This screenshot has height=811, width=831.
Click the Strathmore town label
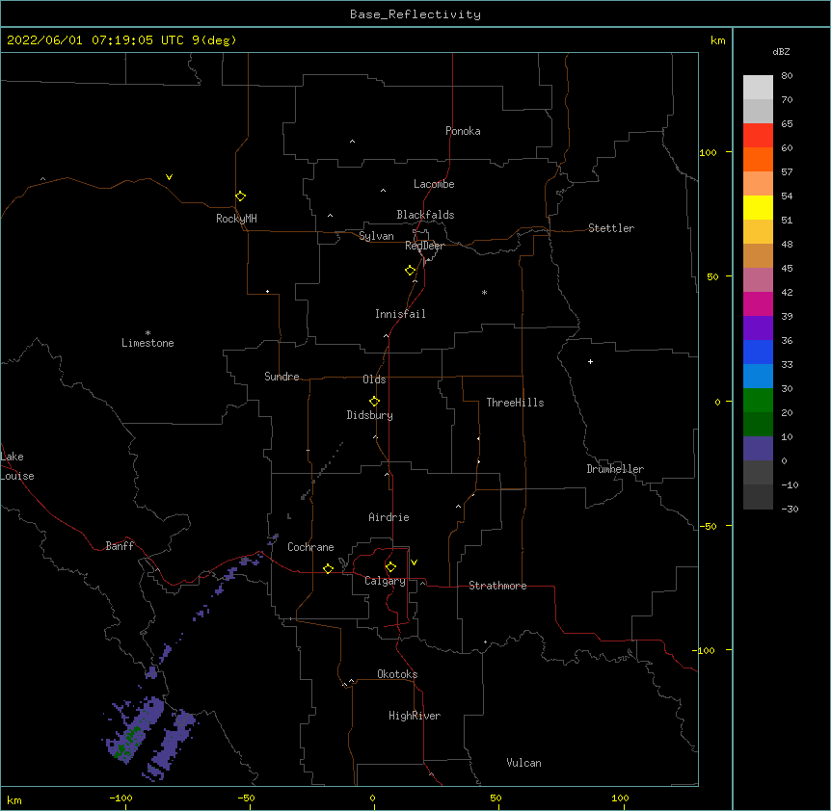pyautogui.click(x=497, y=586)
